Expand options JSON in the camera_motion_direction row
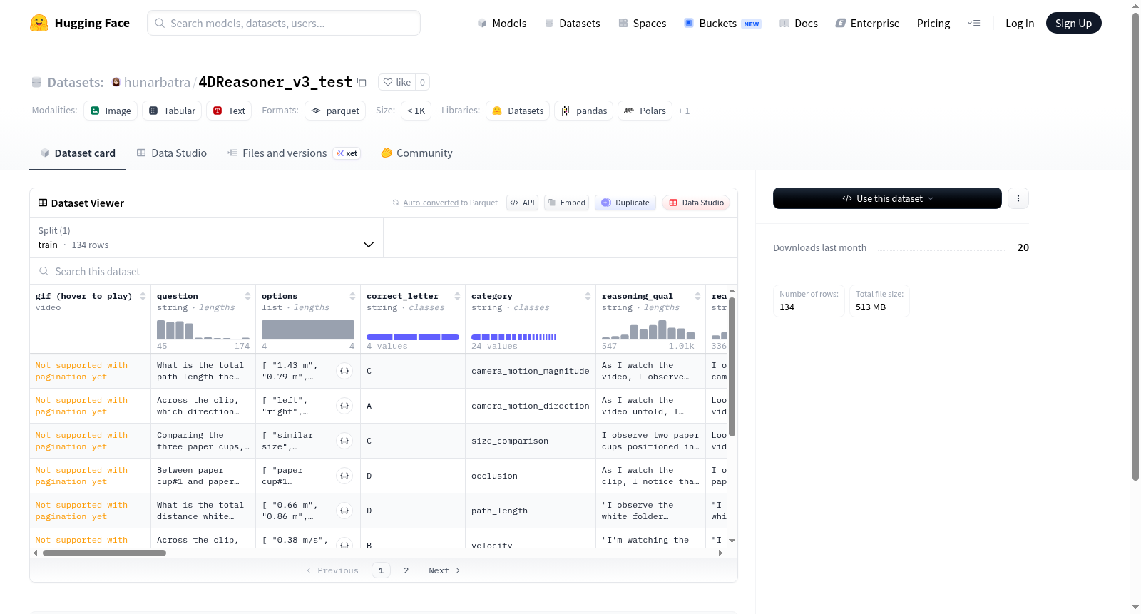The image size is (1141, 614). pos(344,406)
